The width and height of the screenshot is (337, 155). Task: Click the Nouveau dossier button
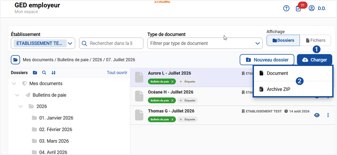(267, 60)
